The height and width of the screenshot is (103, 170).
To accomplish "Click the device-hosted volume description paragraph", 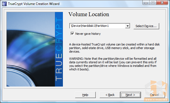I will [x=114, y=48].
